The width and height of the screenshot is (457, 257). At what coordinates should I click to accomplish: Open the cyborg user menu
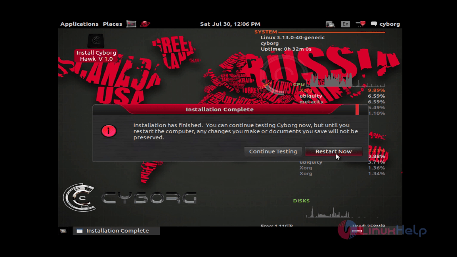click(385, 24)
